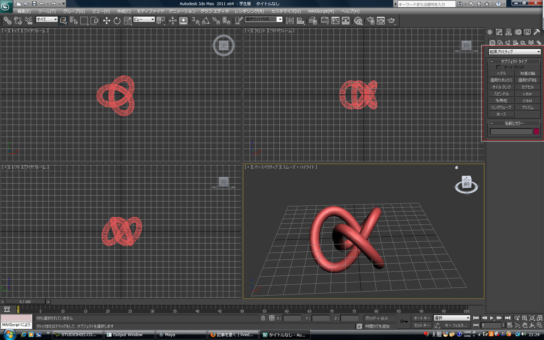Image resolution: width=544 pixels, height=340 pixels.
Task: Open the Hierarchy command panel tab
Action: pyautogui.click(x=509, y=32)
